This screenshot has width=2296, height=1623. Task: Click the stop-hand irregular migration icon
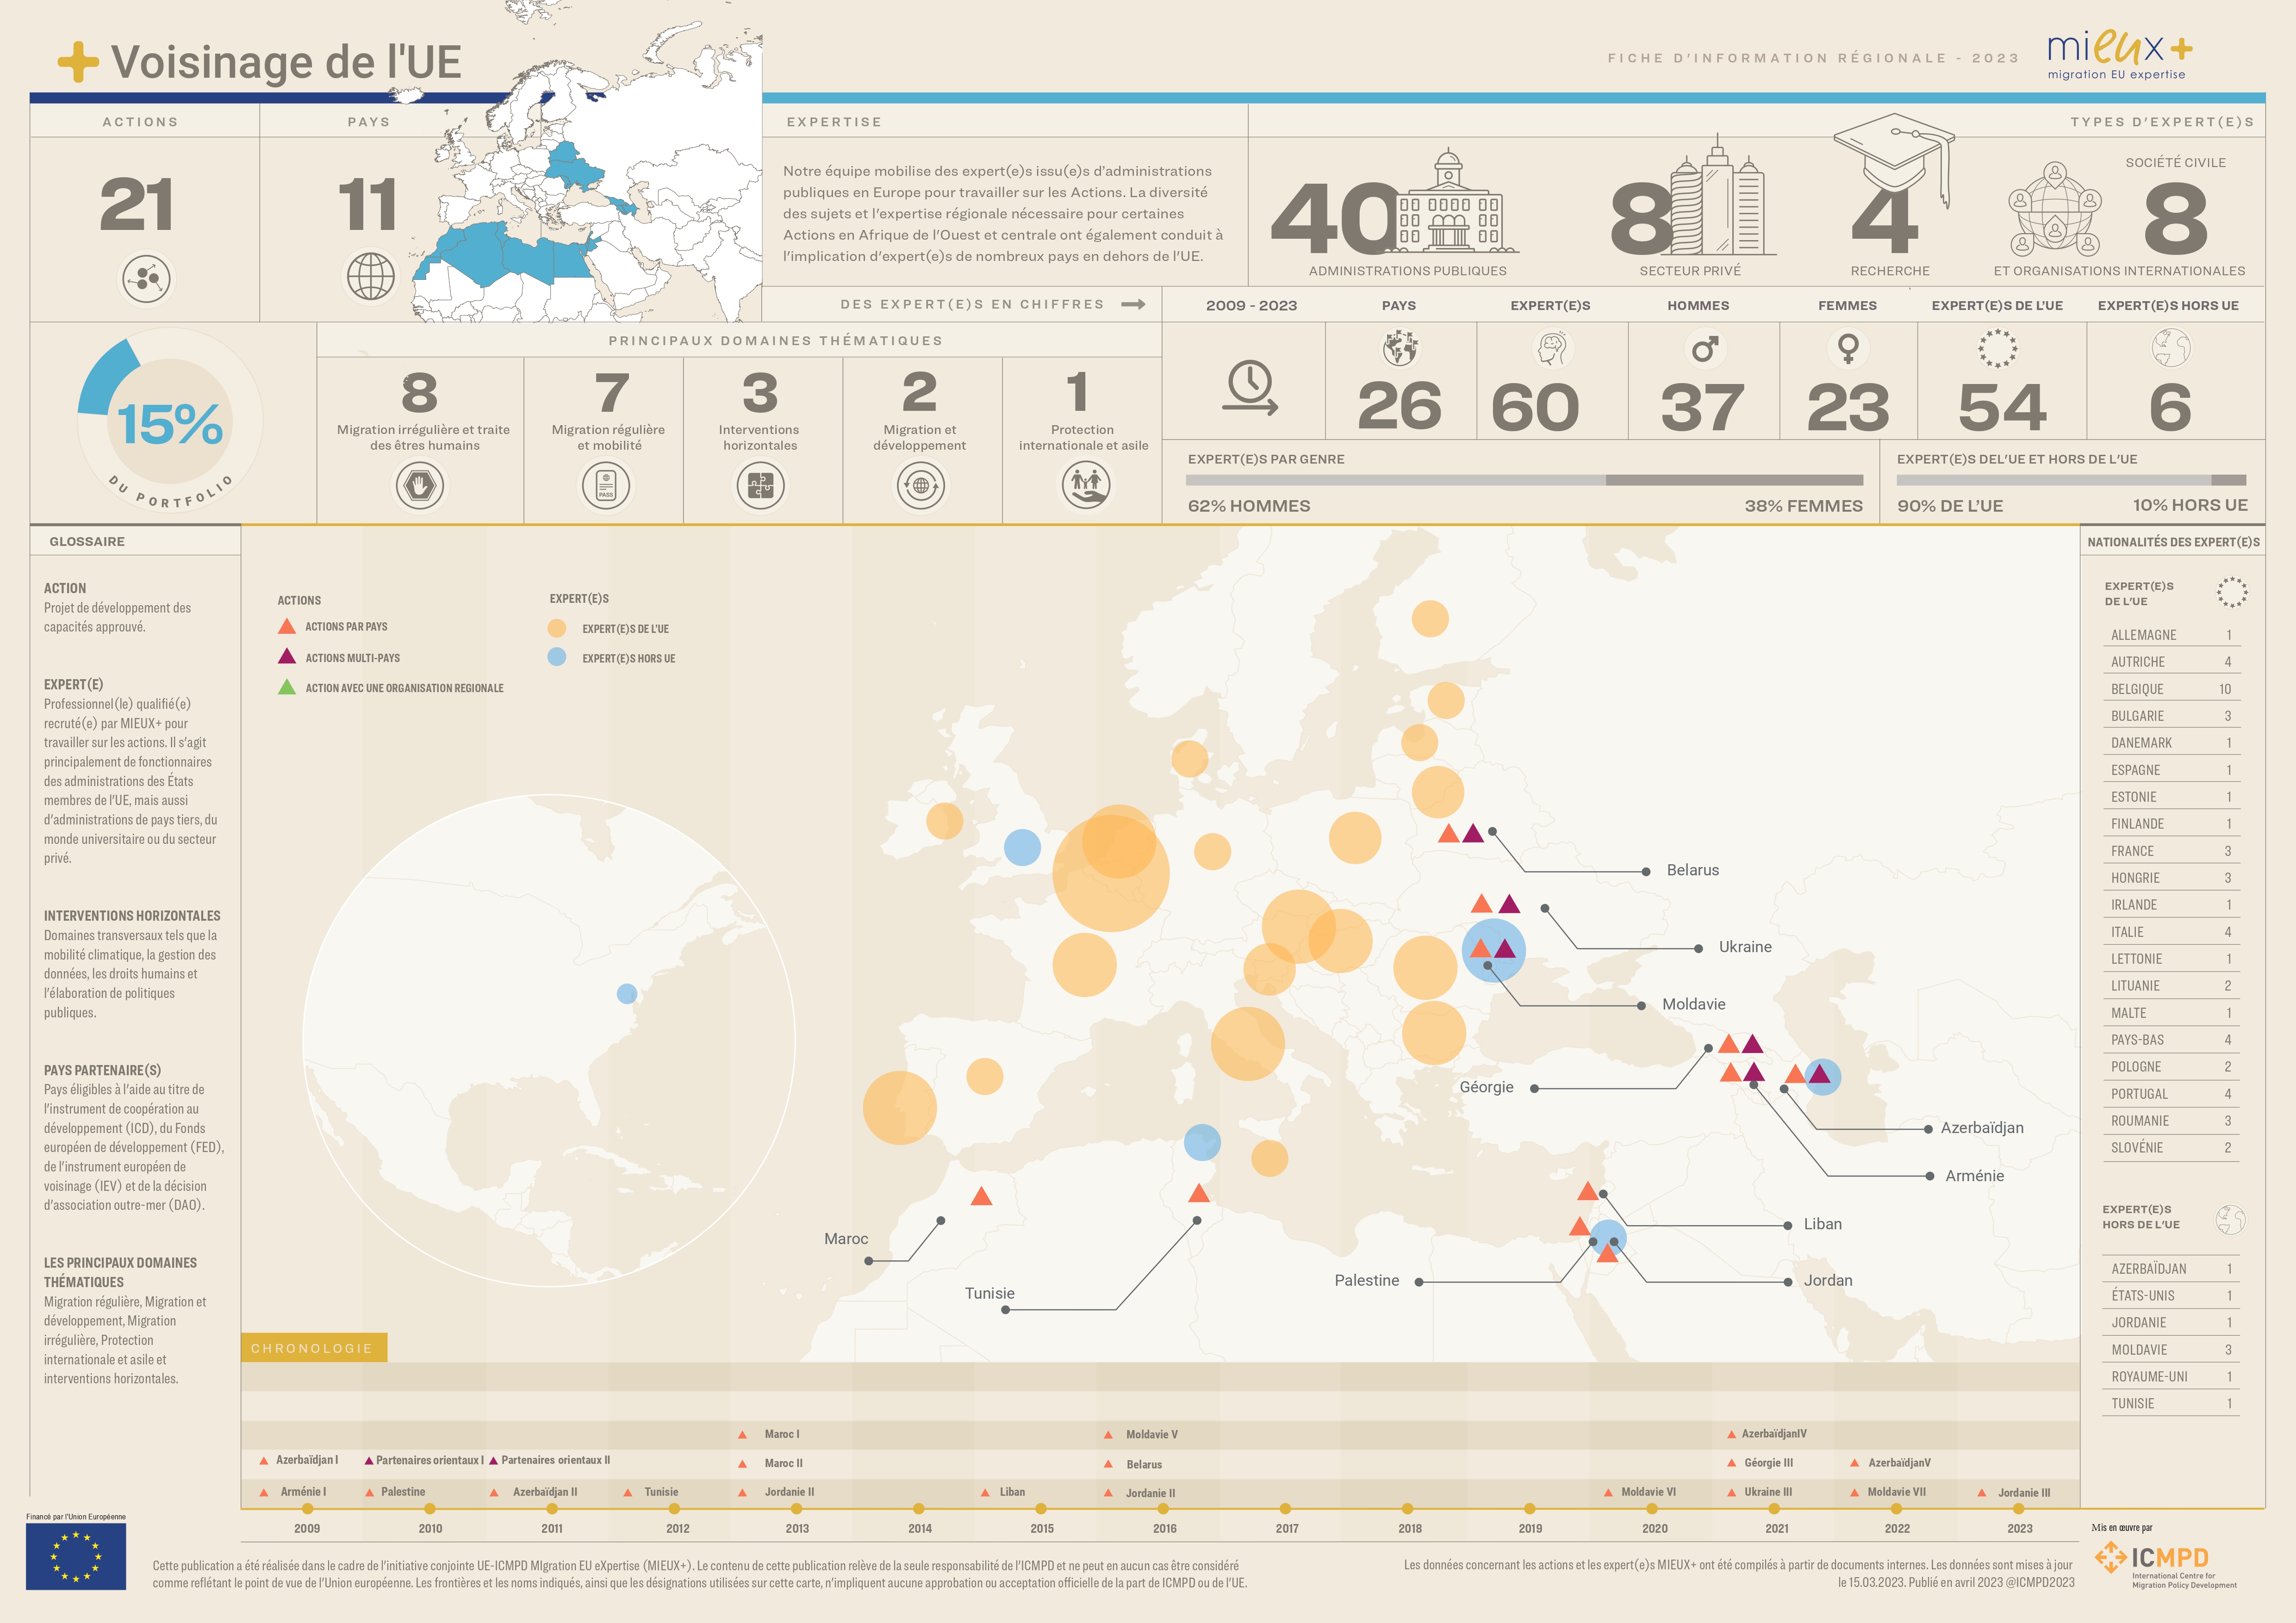[420, 486]
